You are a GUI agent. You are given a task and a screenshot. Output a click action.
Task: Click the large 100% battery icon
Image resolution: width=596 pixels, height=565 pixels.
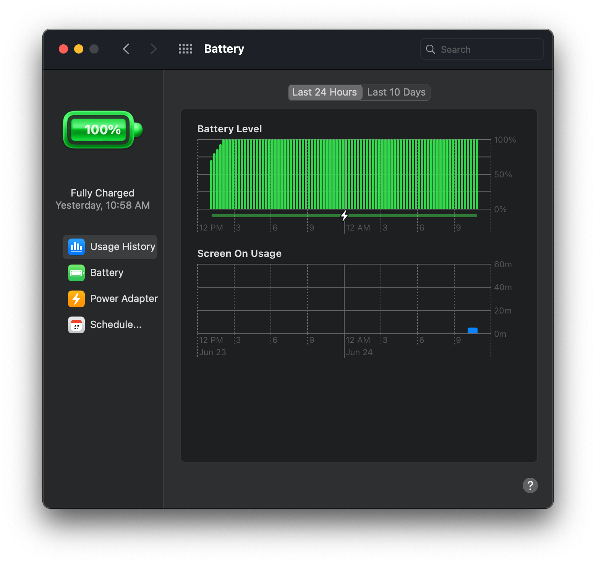click(x=102, y=130)
